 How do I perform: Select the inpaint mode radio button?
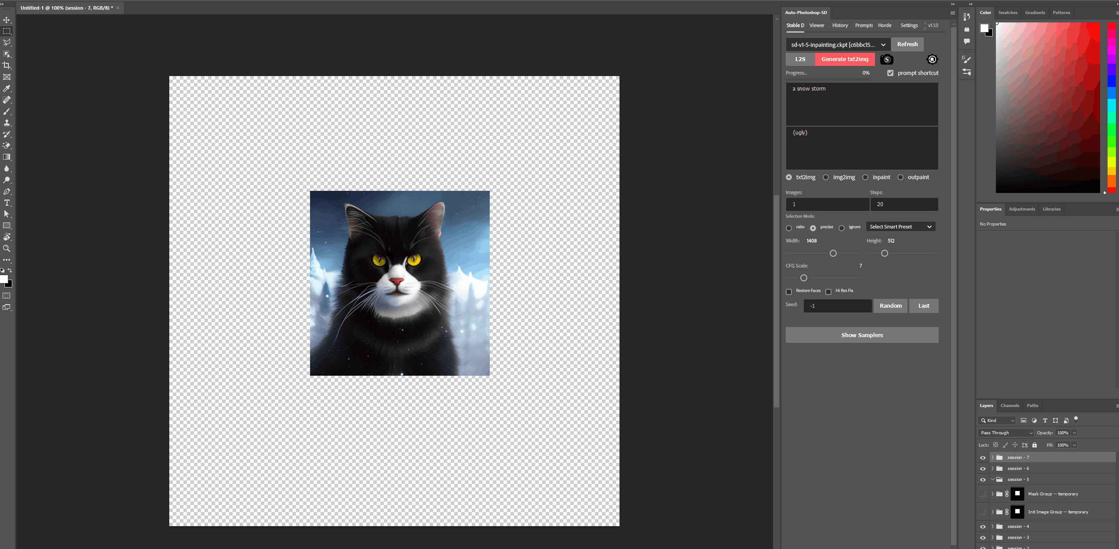pyautogui.click(x=865, y=177)
